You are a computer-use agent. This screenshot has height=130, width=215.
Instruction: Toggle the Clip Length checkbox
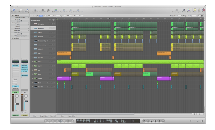click(x=21, y=32)
